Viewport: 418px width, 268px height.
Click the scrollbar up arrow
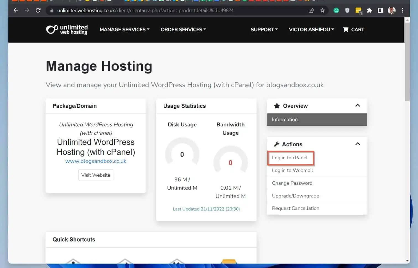pos(407,20)
